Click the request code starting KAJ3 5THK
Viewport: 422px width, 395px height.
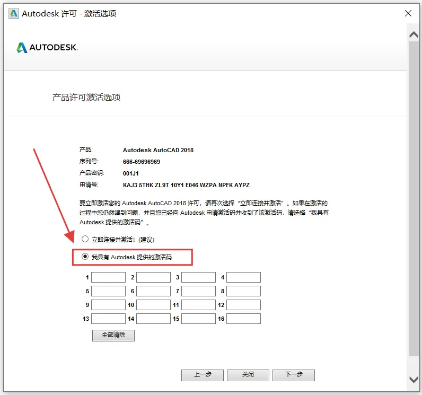[186, 185]
